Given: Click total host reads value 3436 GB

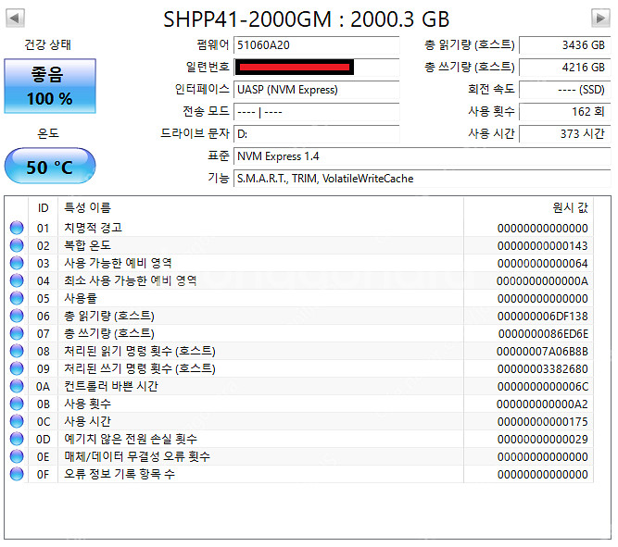Looking at the screenshot, I should [565, 45].
